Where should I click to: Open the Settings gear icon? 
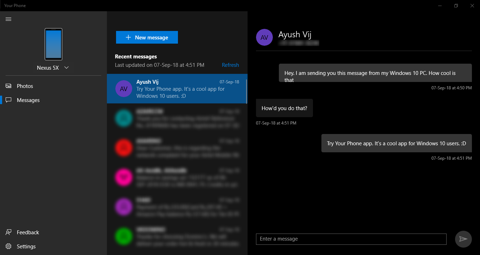click(x=8, y=246)
